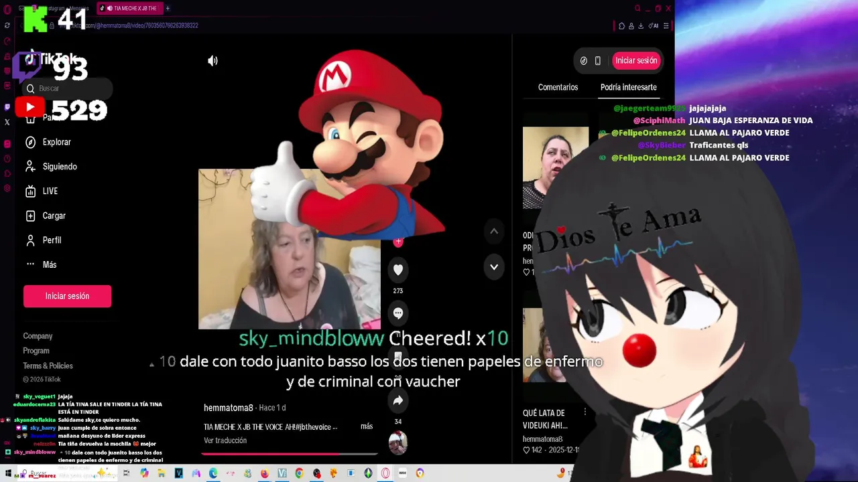Open options for QUÉ LATA DE VIDEUKI card
Screen dimensions: 858x482
(x=585, y=412)
